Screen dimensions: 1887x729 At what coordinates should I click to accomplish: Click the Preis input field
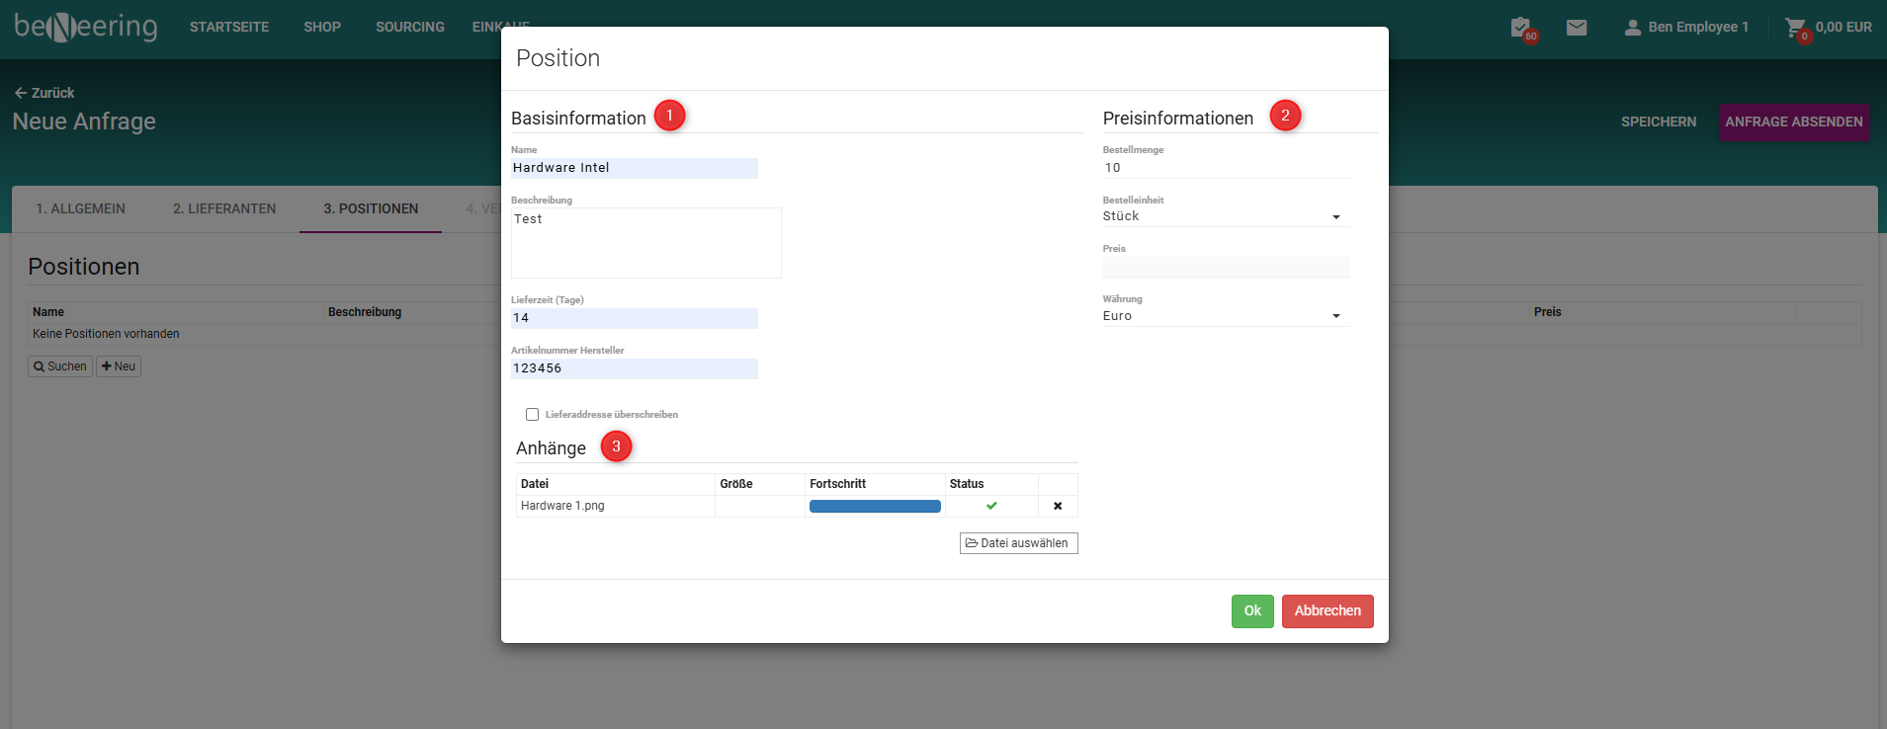[x=1226, y=267]
